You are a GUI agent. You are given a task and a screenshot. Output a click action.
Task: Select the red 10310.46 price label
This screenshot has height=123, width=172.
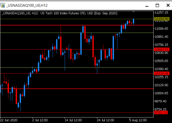162,73
